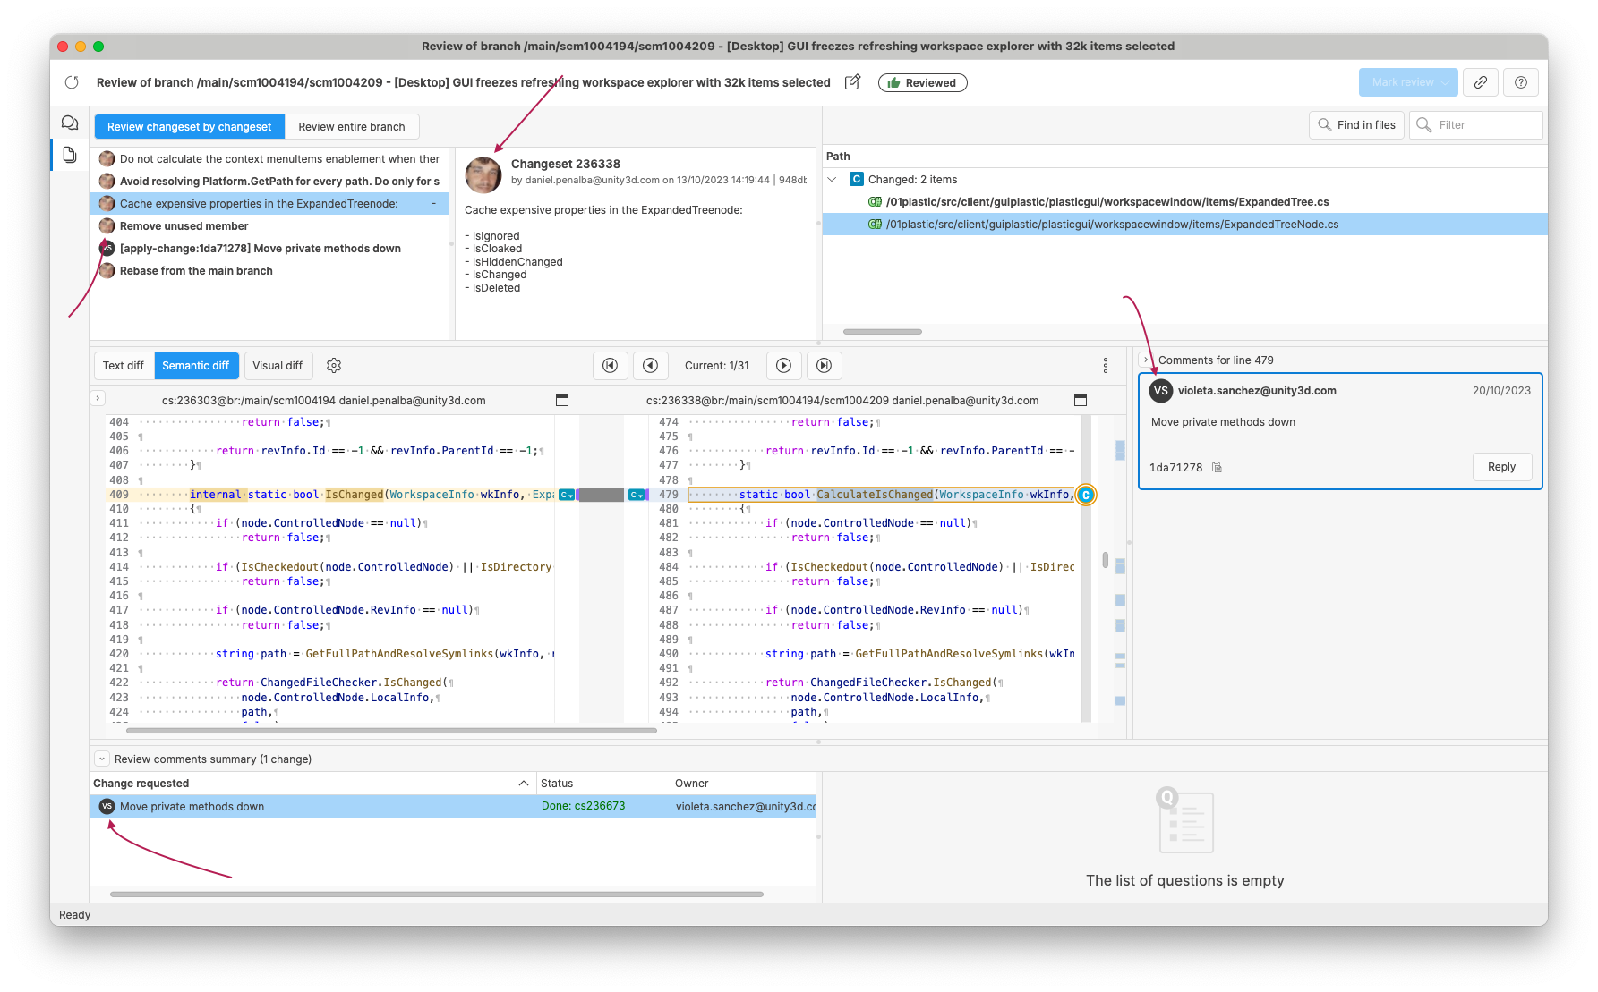Viewport: 1598px width, 992px height.
Task: Copy the review link with the chain icon
Action: pyautogui.click(x=1480, y=82)
